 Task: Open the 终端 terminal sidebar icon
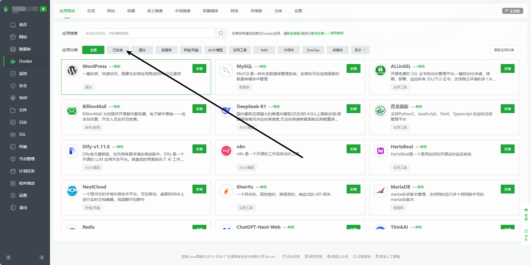click(13, 147)
